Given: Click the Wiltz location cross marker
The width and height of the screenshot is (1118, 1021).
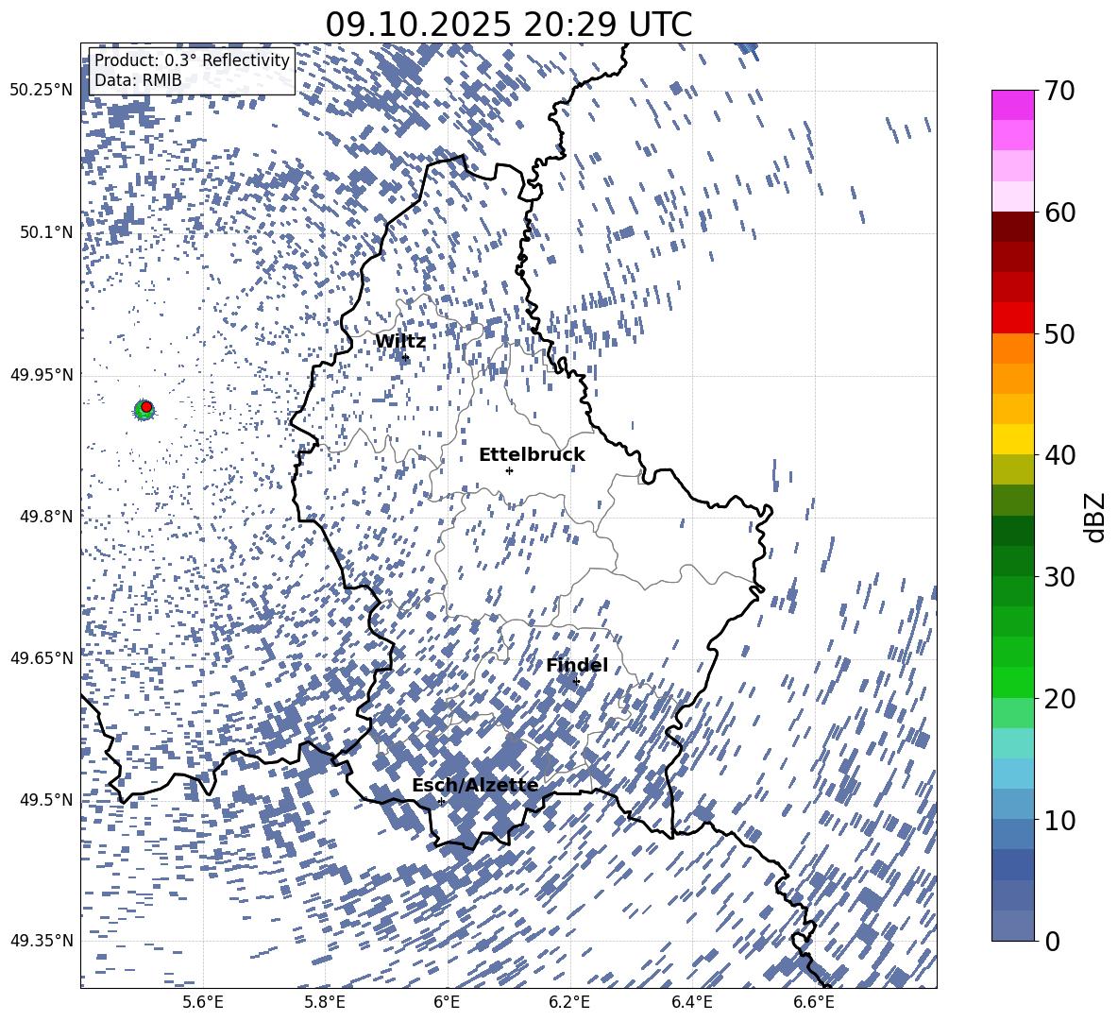Looking at the screenshot, I should (x=406, y=357).
